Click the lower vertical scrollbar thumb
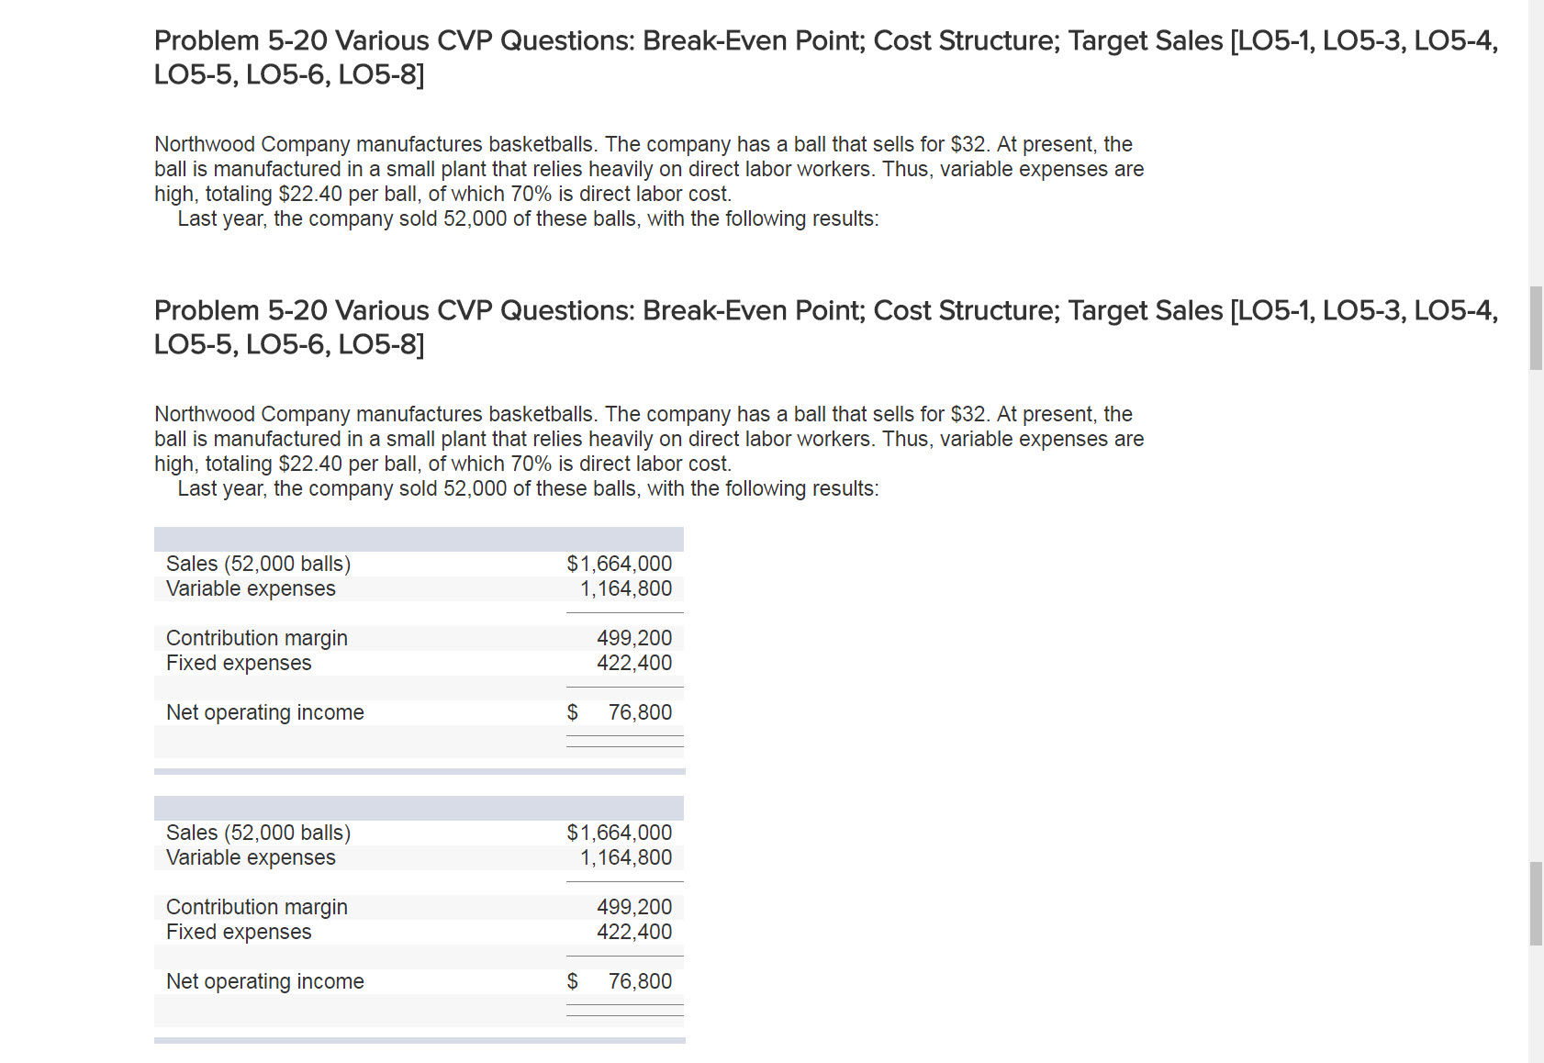1544x1063 pixels. [1536, 903]
